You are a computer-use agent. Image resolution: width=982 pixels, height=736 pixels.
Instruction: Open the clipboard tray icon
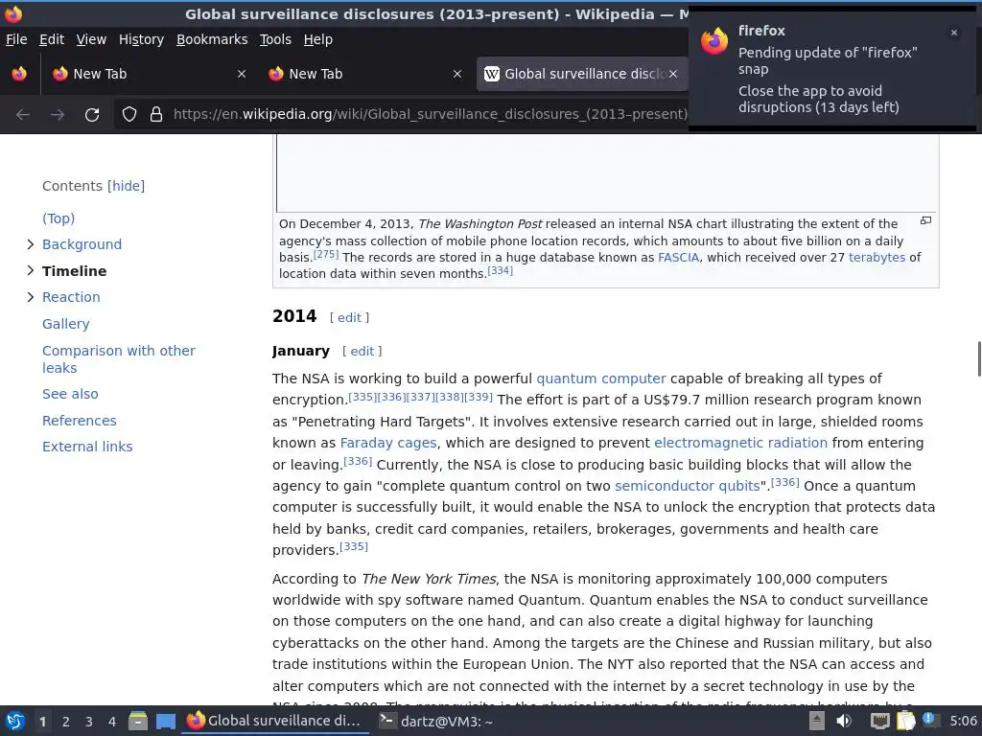tap(905, 721)
